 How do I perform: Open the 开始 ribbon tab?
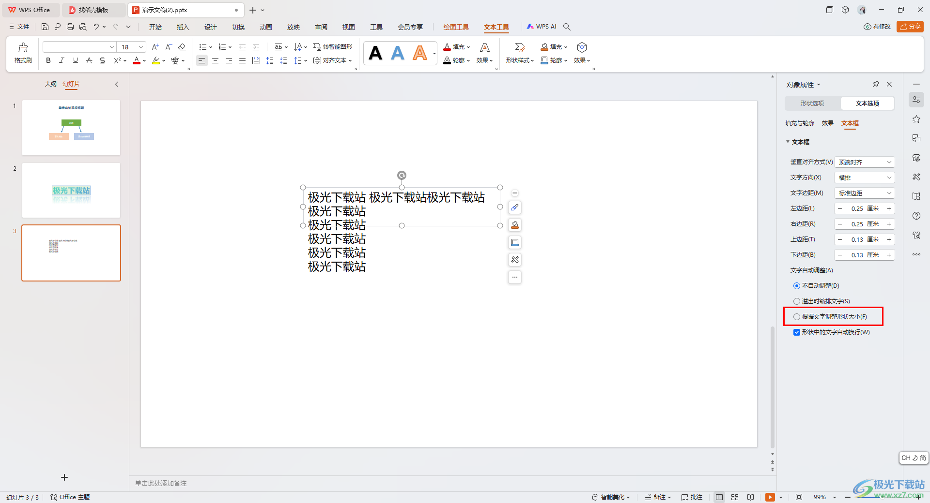[155, 27]
